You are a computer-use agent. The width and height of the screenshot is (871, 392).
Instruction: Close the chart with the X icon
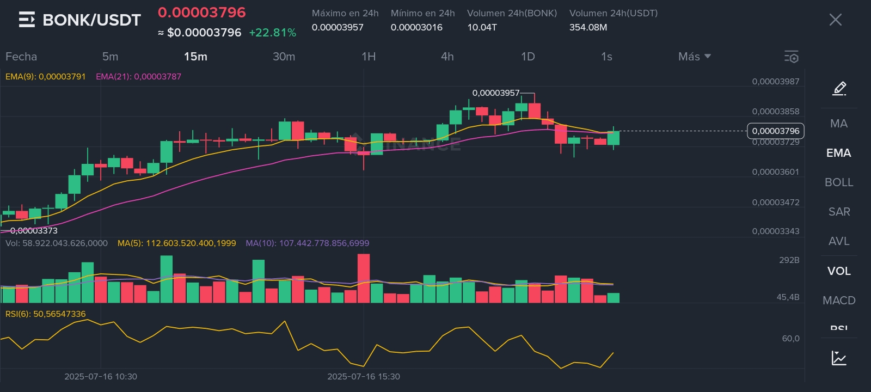pyautogui.click(x=835, y=20)
